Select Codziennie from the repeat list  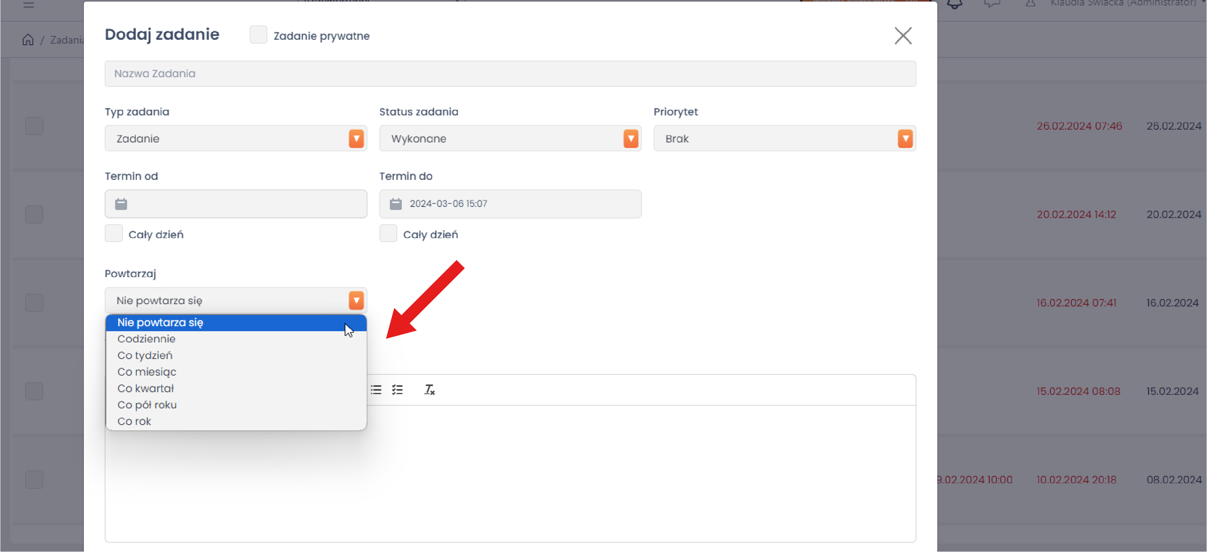[x=146, y=339]
